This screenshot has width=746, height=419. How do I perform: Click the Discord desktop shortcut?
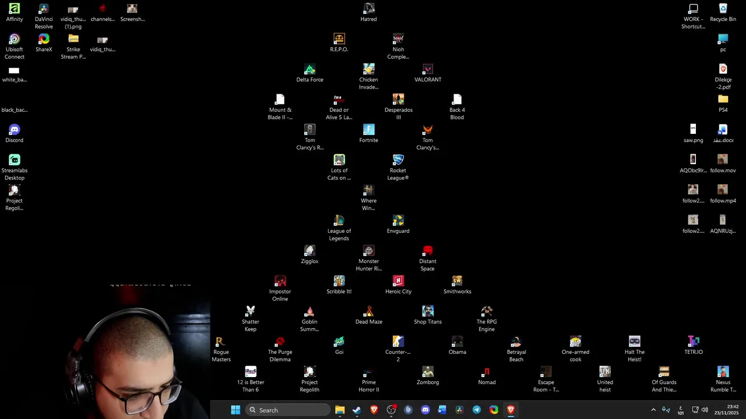[15, 134]
